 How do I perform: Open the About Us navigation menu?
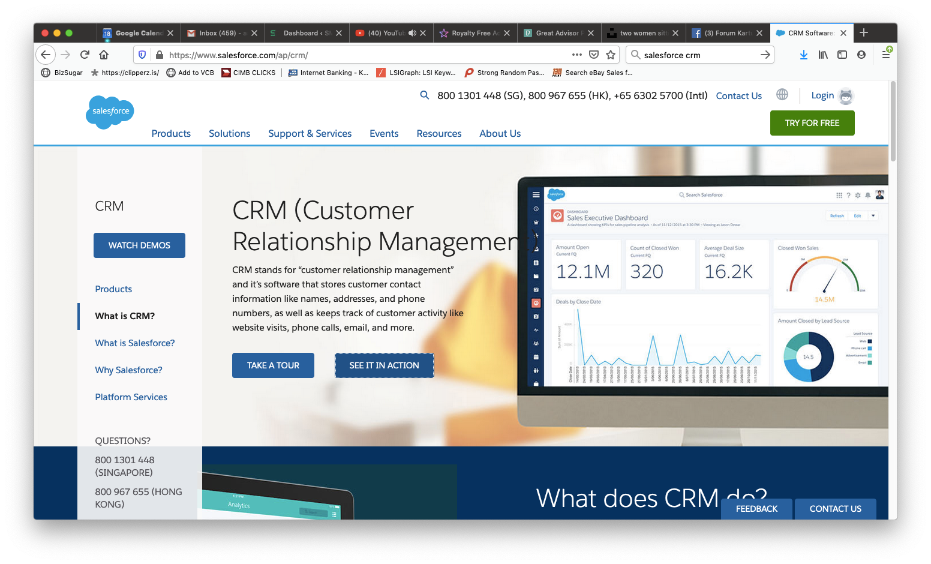(500, 133)
